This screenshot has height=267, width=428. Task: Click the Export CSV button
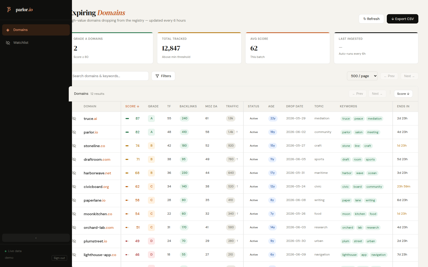pos(402,19)
